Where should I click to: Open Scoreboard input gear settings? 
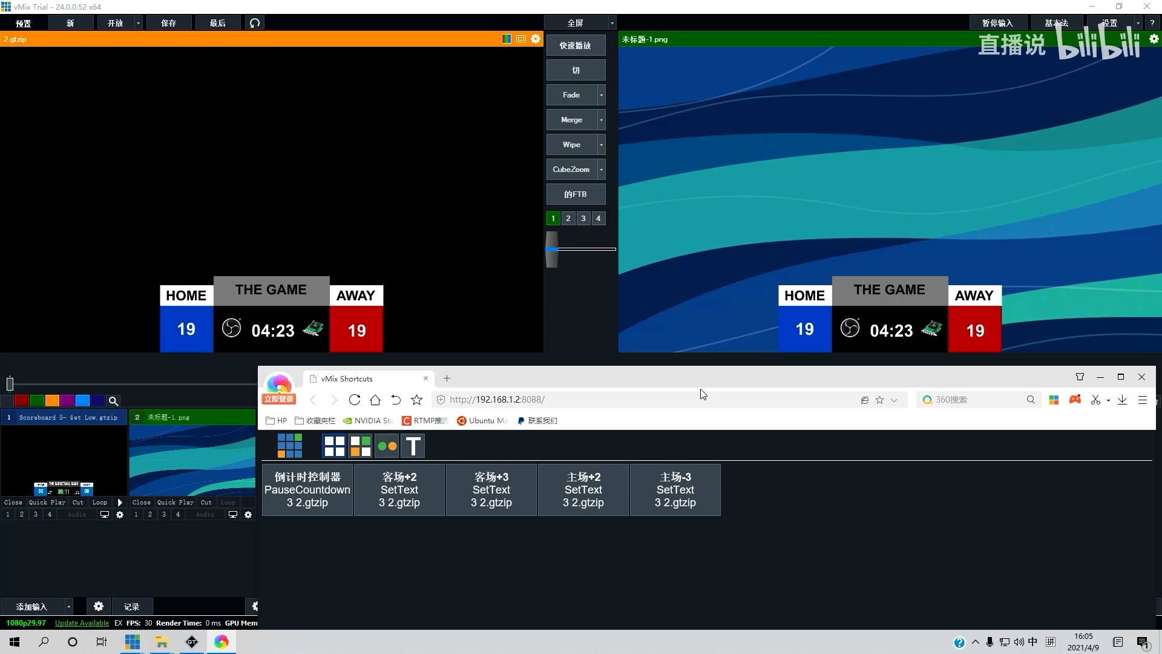pyautogui.click(x=120, y=515)
